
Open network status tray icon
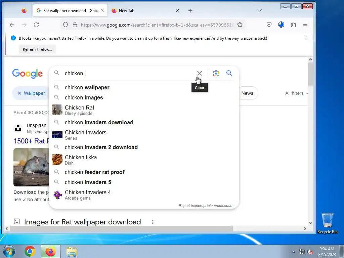[302, 252]
